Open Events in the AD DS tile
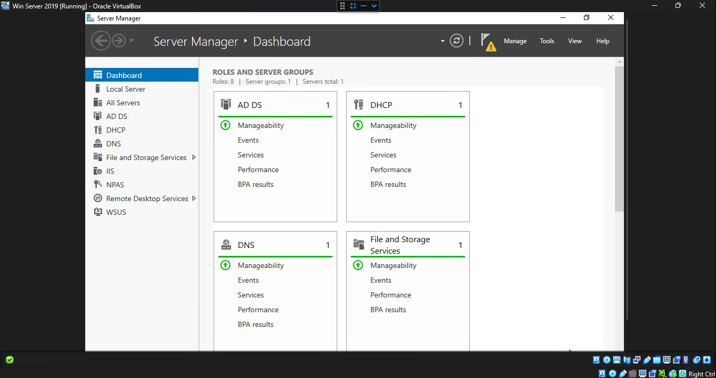Image resolution: width=716 pixels, height=378 pixels. click(x=248, y=140)
